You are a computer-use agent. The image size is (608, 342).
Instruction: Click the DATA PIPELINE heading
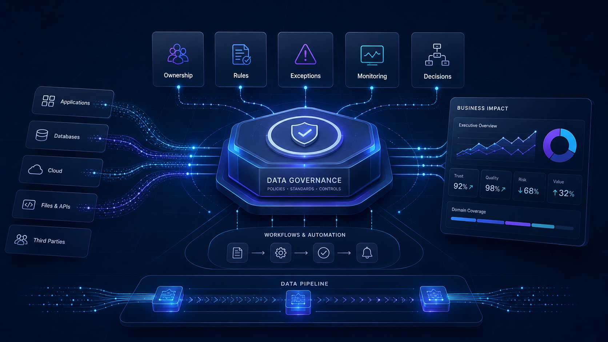pyautogui.click(x=304, y=283)
